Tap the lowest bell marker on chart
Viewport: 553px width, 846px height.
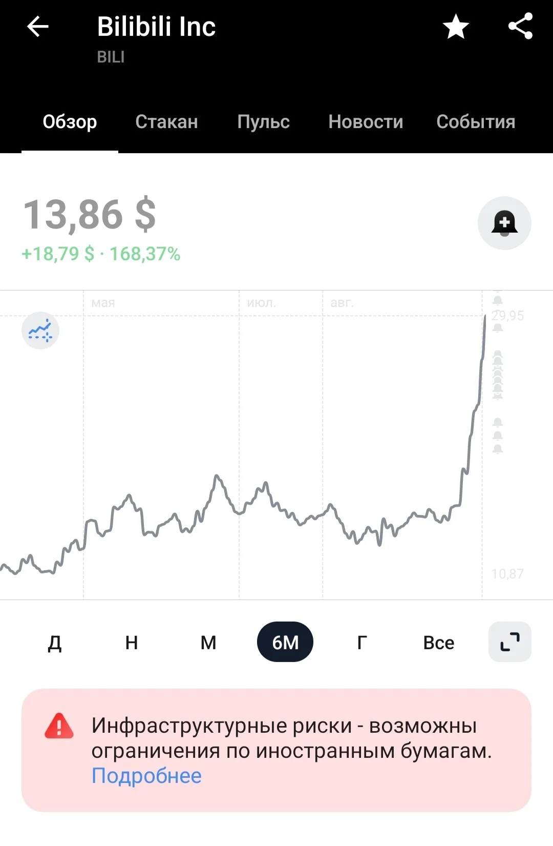[498, 449]
